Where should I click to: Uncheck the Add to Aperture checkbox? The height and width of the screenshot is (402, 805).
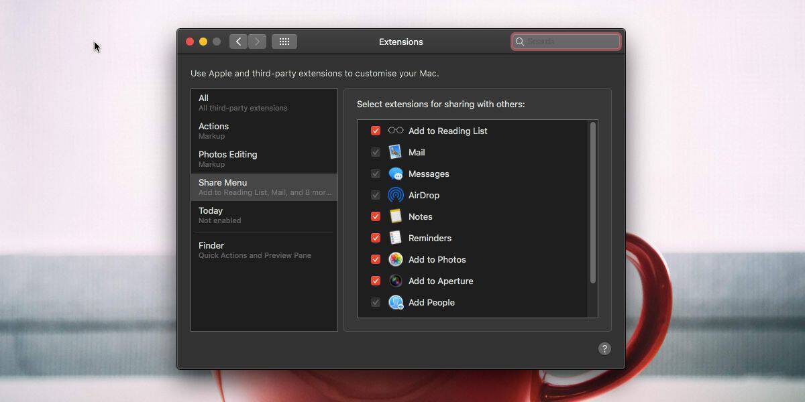click(376, 281)
